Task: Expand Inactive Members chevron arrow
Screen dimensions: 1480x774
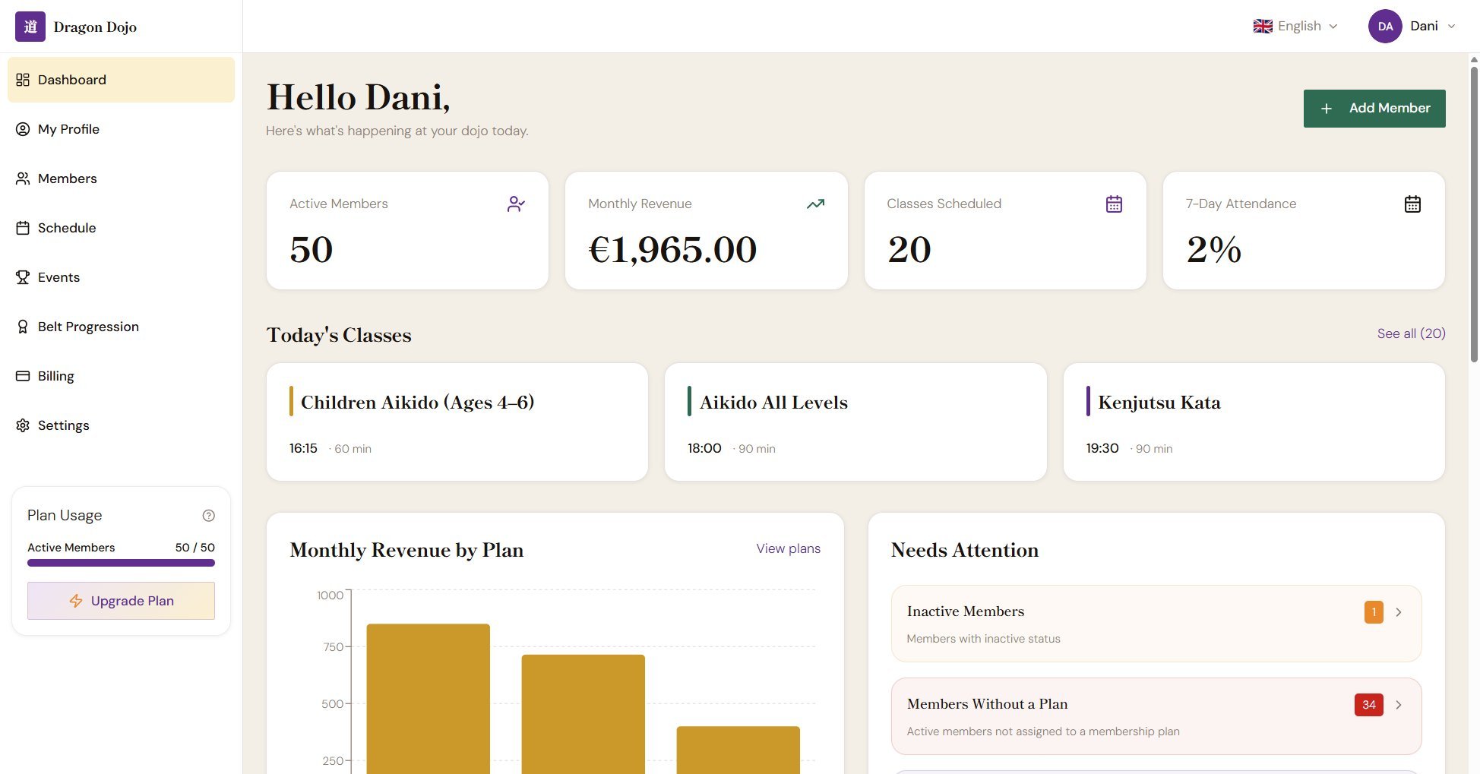Action: (x=1398, y=612)
